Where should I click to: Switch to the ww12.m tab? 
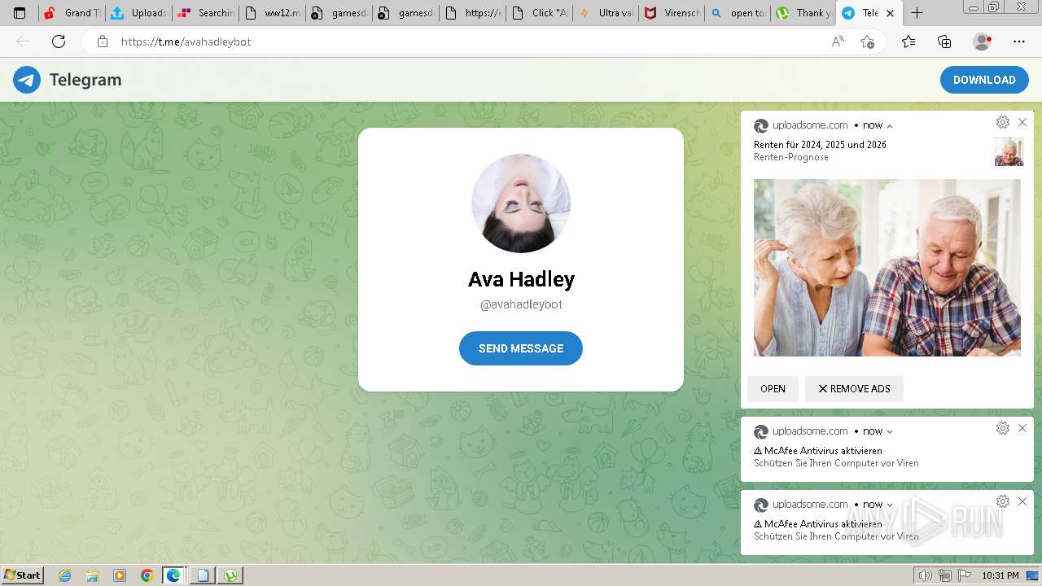click(272, 13)
